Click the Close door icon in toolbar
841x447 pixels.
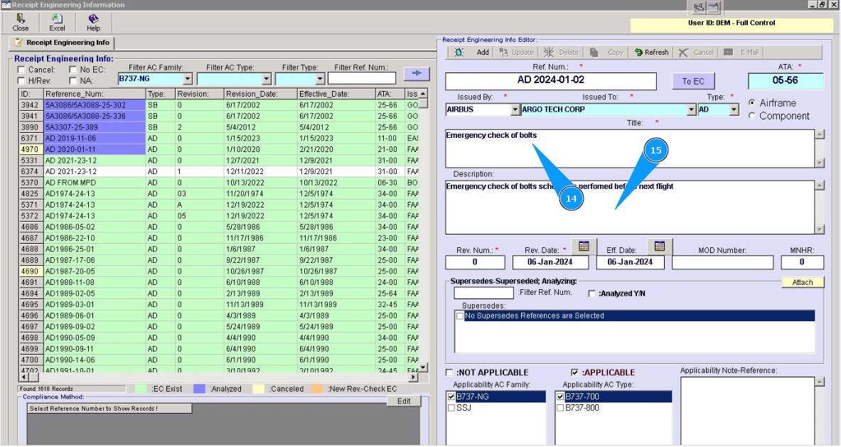click(21, 19)
